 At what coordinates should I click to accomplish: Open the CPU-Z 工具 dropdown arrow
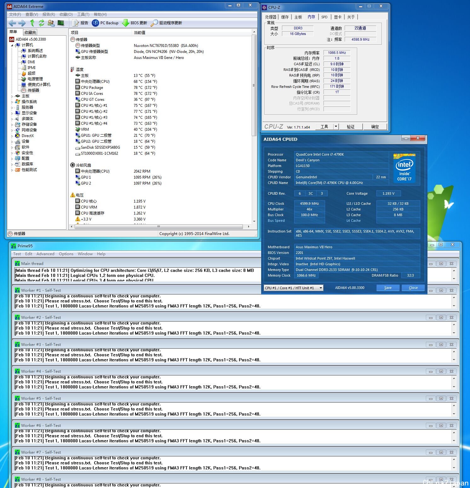336,127
